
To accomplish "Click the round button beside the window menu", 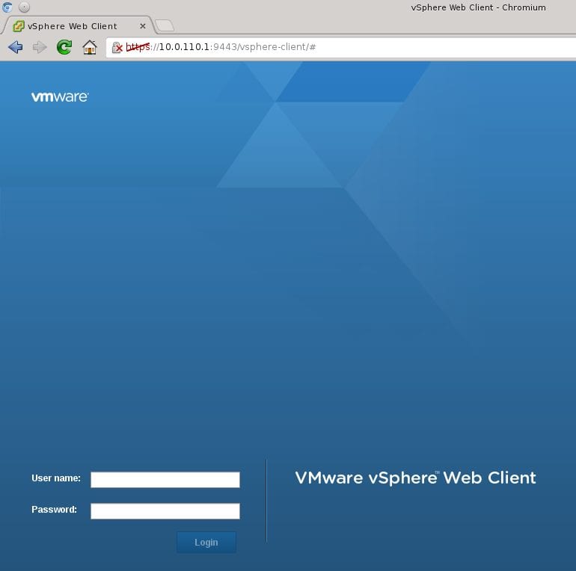I will coord(24,7).
